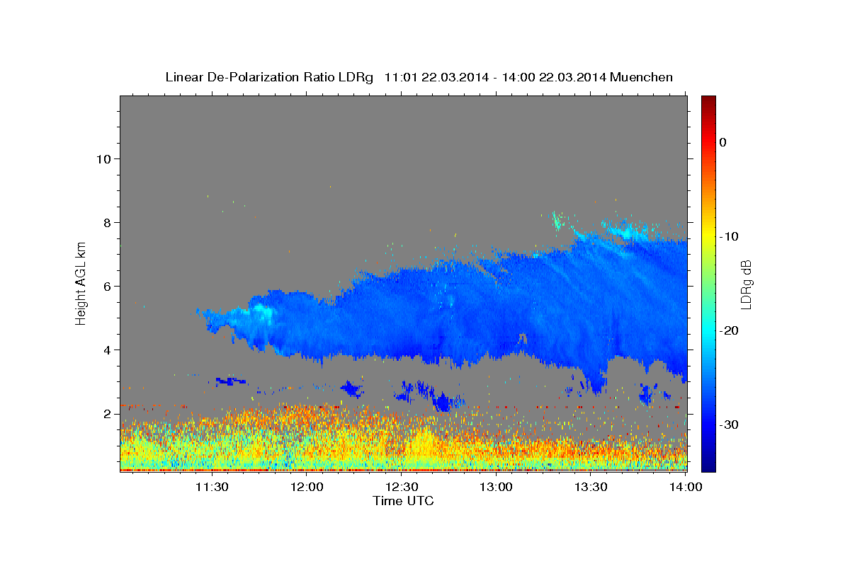The image size is (850, 566).
Task: Click the colorbar value -10
Action: tap(729, 236)
